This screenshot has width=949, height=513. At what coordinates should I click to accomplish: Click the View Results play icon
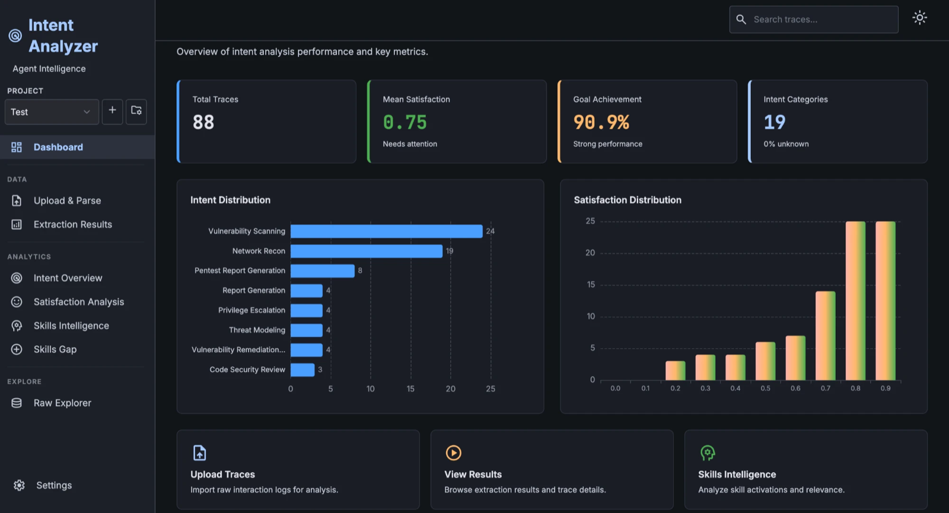[x=453, y=453]
